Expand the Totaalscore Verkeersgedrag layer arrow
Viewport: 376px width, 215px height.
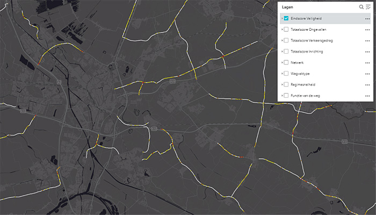[x=281, y=41]
